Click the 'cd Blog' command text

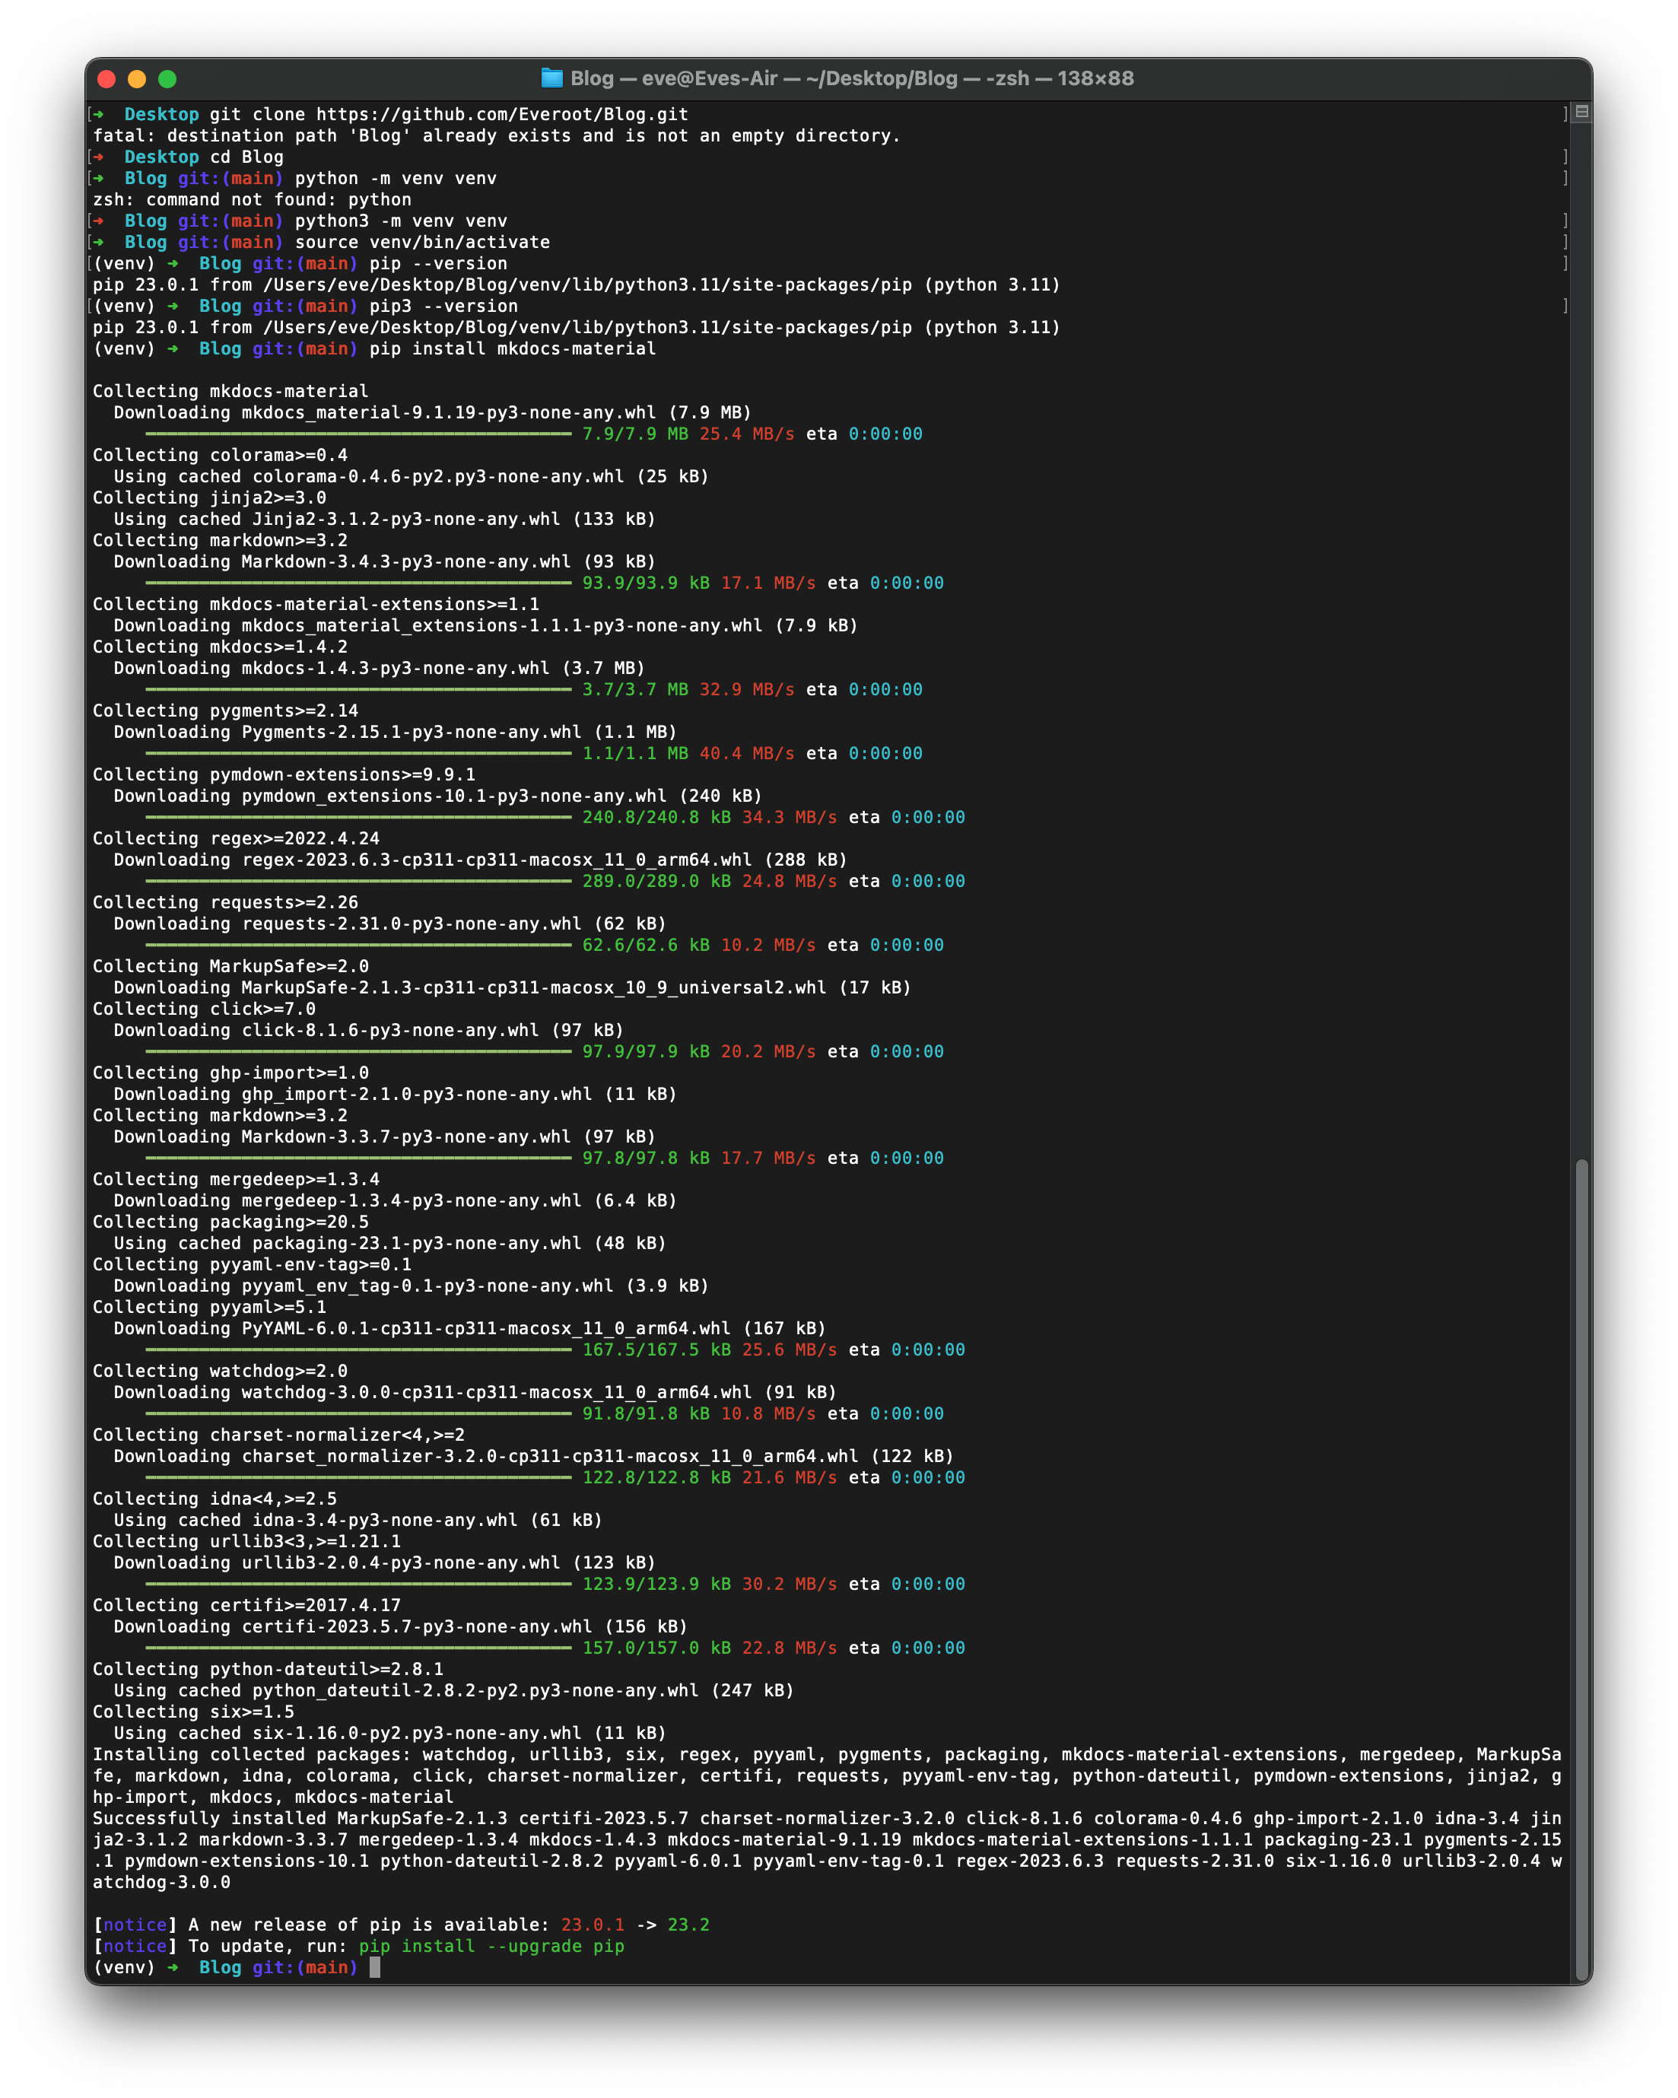pyautogui.click(x=247, y=157)
